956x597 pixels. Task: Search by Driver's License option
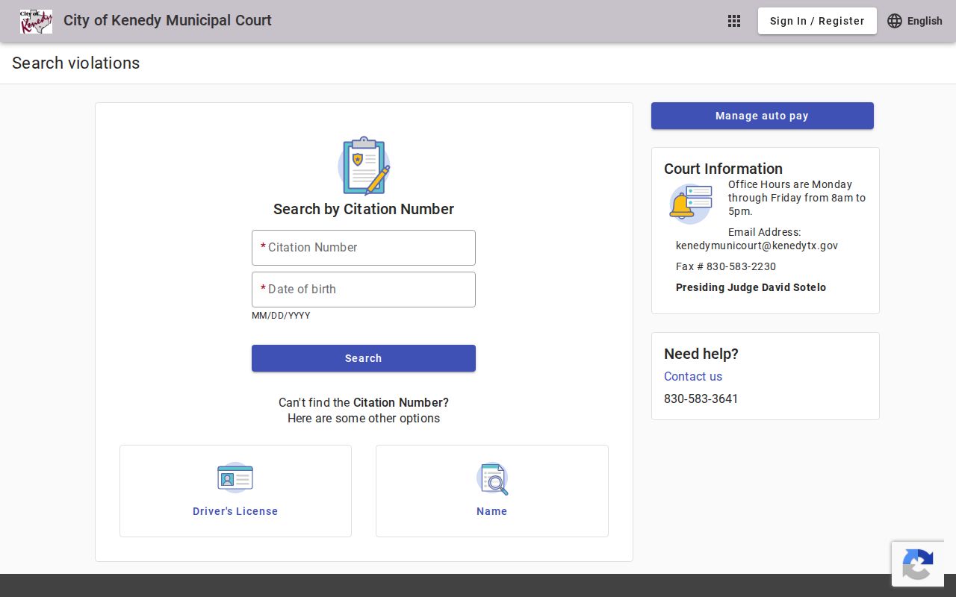[235, 491]
